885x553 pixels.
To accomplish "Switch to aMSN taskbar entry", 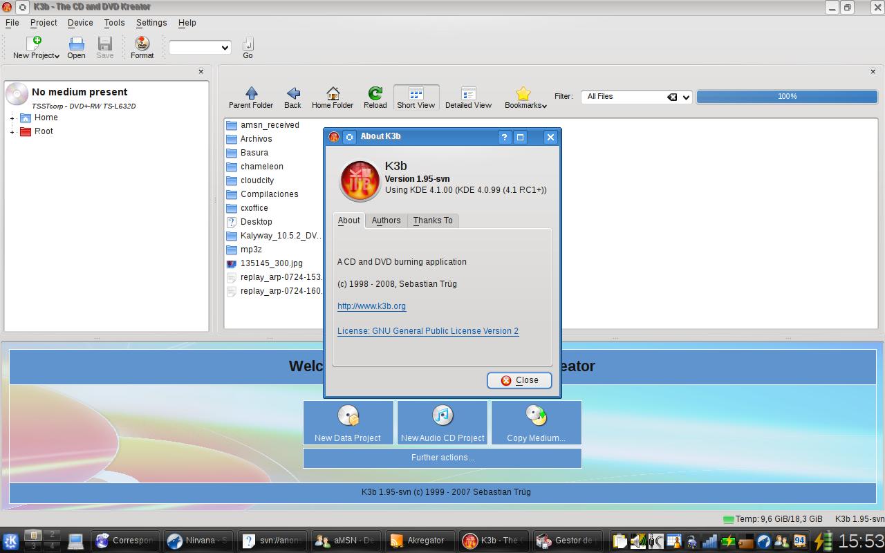I will 347,541.
